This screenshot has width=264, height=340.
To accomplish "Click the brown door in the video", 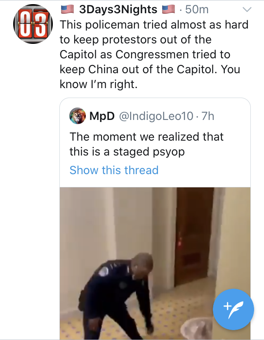I will [194, 235].
